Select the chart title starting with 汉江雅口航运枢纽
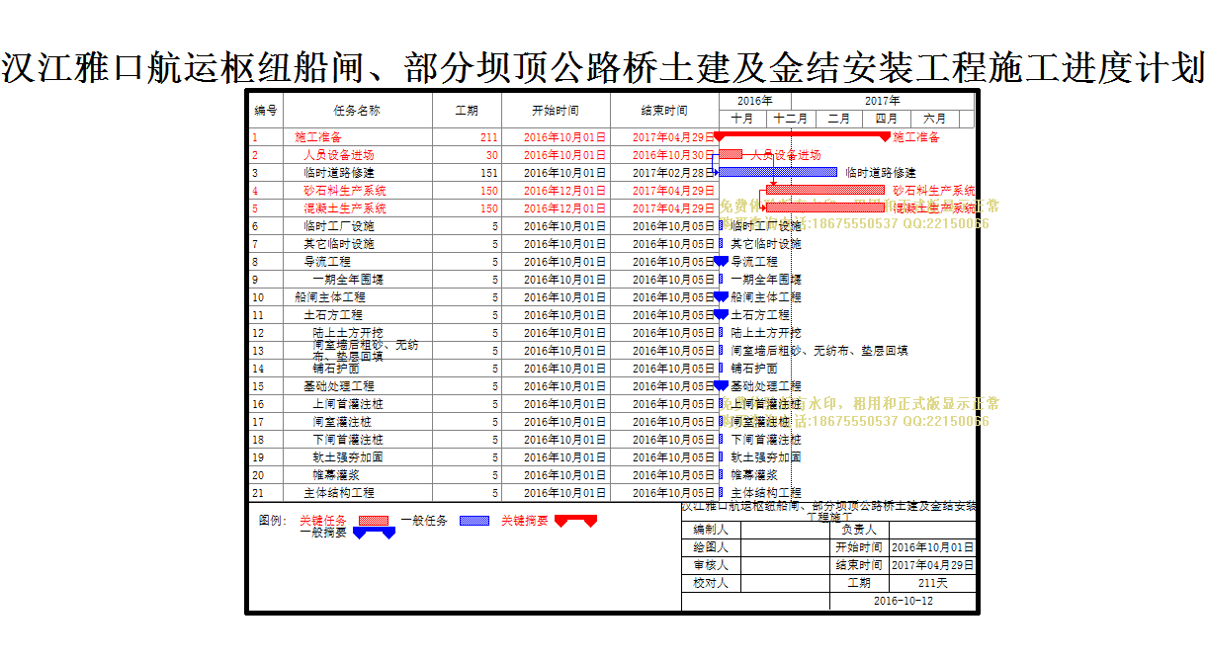The height and width of the screenshot is (661, 1206). [x=603, y=67]
